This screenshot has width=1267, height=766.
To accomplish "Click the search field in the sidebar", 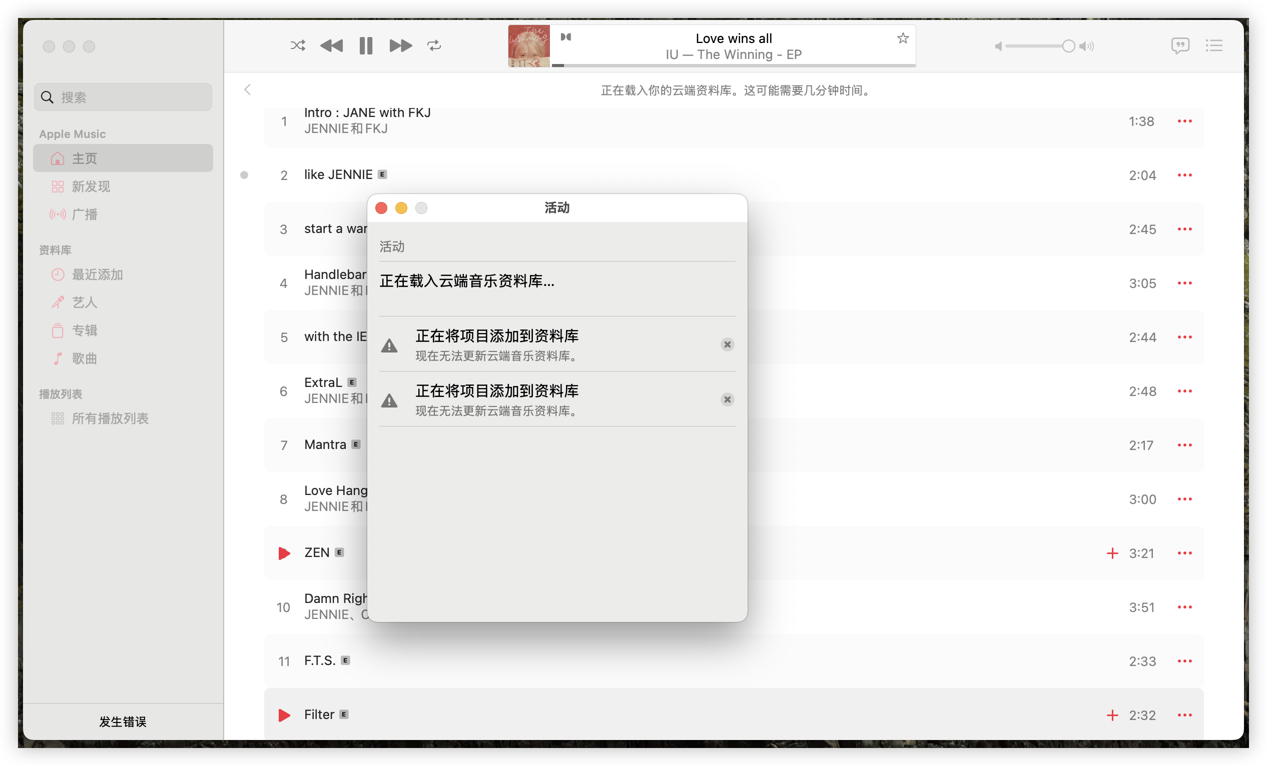I will [124, 97].
